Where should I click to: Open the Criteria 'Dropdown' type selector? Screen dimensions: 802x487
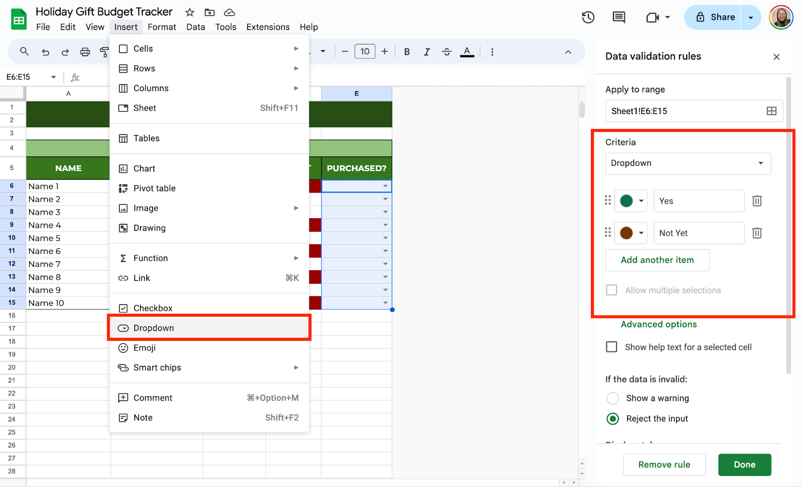click(x=688, y=163)
